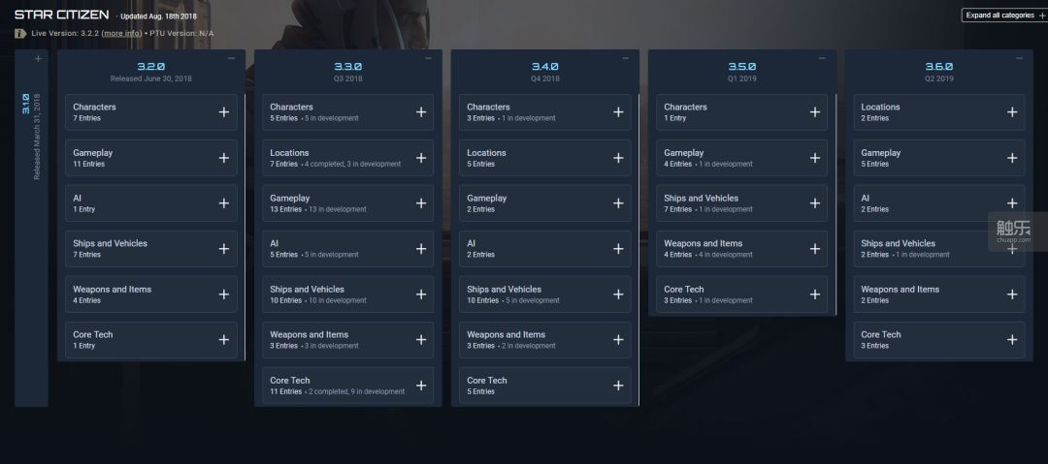This screenshot has width=1048, height=464.
Task: Collapse the 3.5.0 release column
Action: (x=822, y=58)
